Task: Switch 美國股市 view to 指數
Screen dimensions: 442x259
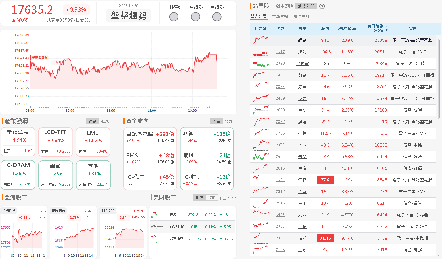Action: point(212,198)
